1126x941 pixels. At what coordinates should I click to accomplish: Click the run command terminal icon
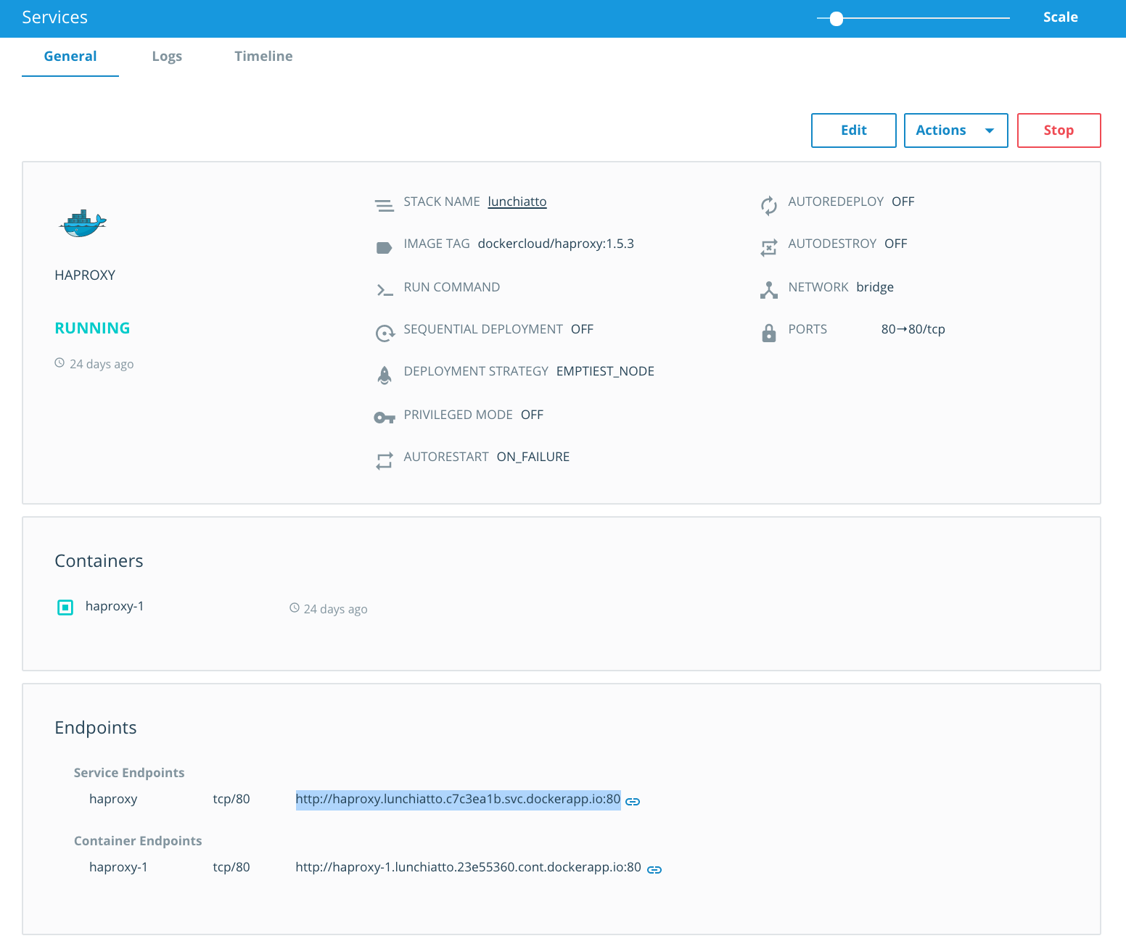385,291
